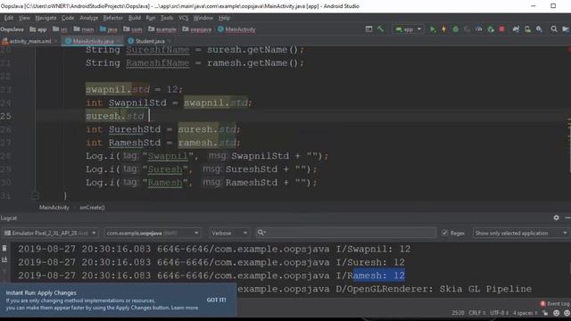571x321 pixels.
Task: Open the 4 spaces indent selector
Action: 525,313
